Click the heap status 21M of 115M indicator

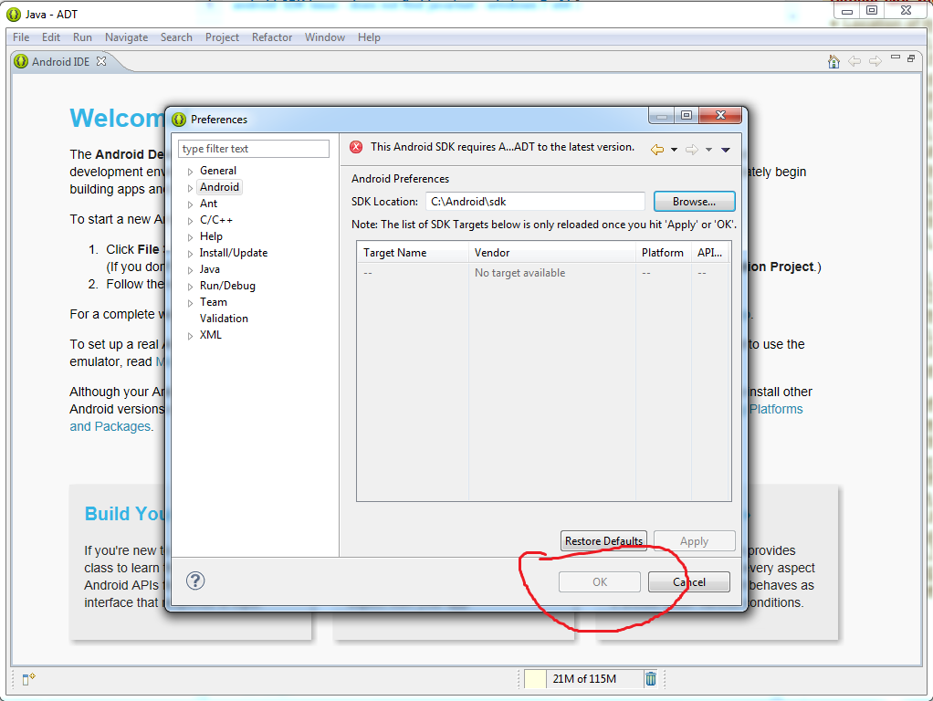coord(583,678)
